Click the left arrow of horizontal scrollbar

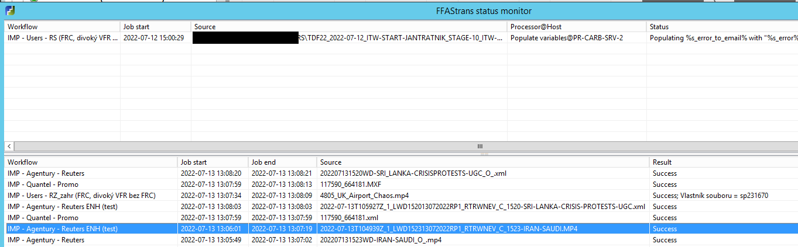[x=8, y=146]
